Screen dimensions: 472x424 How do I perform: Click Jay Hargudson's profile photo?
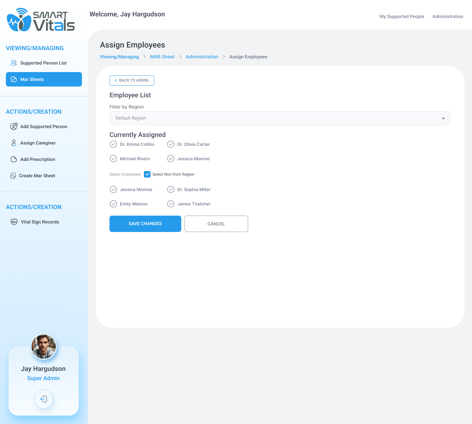[44, 347]
